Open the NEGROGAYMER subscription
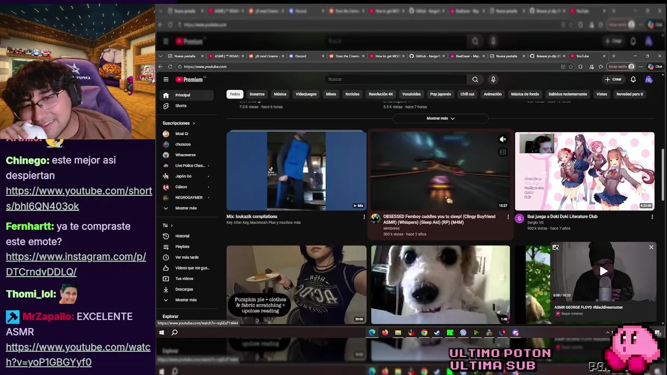This screenshot has height=375, width=667. point(187,197)
